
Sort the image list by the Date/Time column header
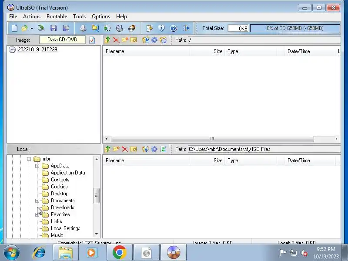click(x=310, y=51)
